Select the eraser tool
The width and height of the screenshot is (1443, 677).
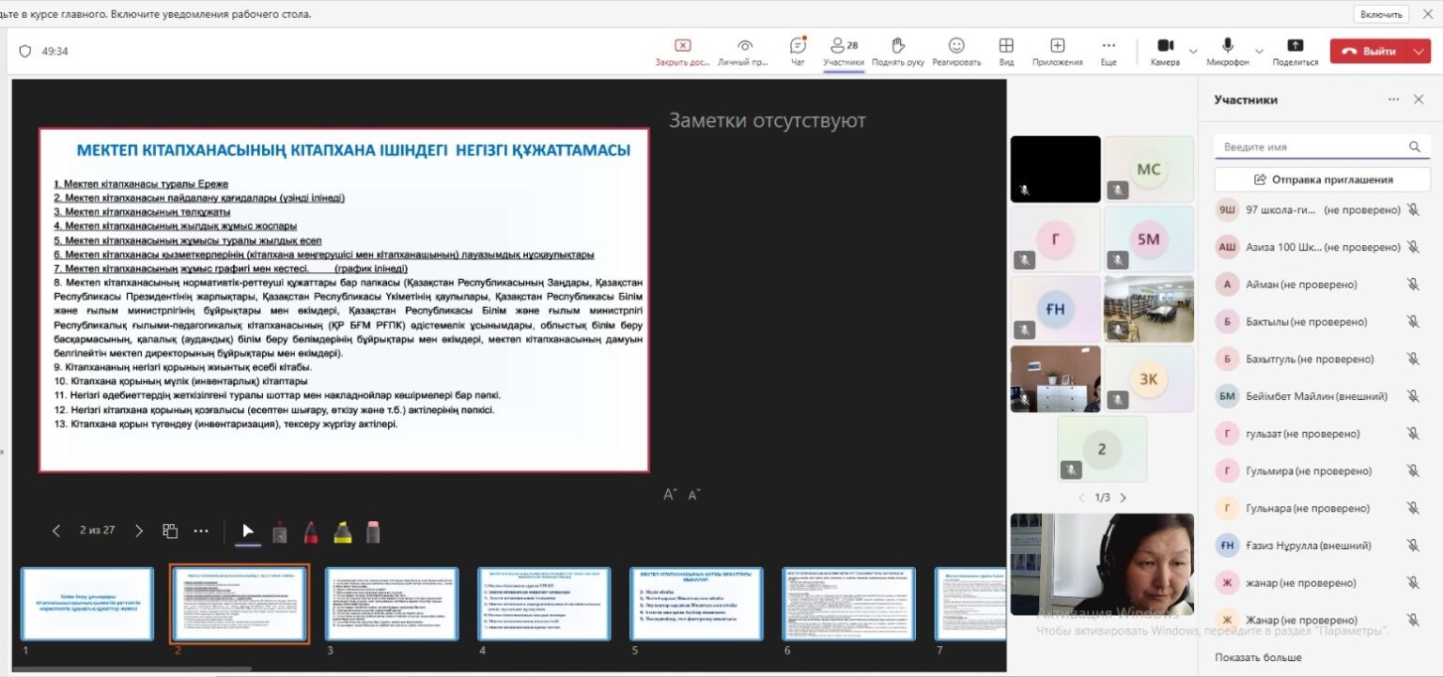373,532
